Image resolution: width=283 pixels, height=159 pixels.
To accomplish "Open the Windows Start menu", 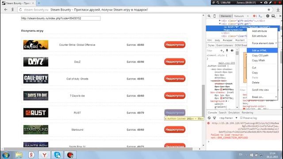I will click(6, 155).
